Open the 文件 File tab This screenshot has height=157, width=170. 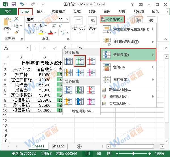coord(8,12)
